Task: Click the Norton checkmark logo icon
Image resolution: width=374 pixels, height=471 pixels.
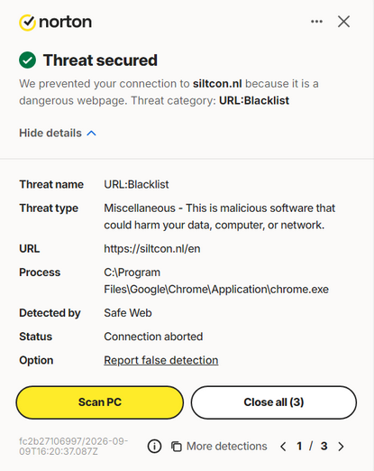Action: (27, 23)
